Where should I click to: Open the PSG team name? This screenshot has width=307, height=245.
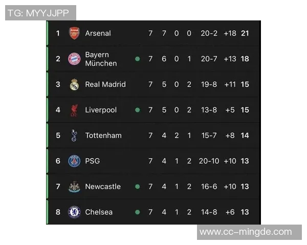point(93,161)
